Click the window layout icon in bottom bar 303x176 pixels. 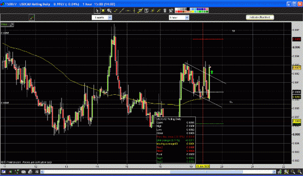(x=3, y=172)
